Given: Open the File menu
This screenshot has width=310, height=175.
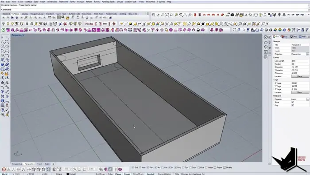Looking at the screenshot, I should tap(3, 2).
